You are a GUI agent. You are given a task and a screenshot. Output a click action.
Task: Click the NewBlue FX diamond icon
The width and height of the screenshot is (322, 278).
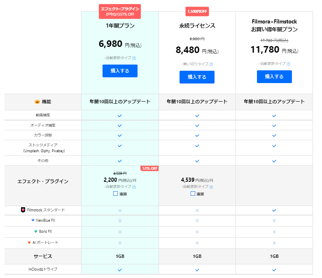click(33, 220)
